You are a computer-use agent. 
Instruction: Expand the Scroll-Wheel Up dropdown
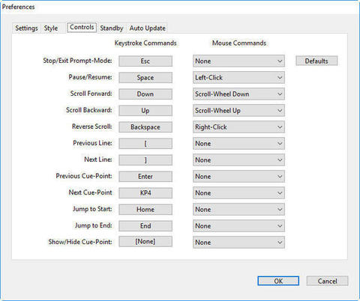(238, 111)
